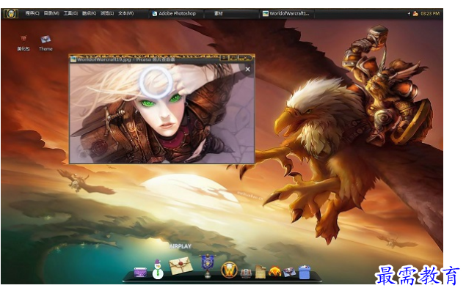Screen dimensions: 466x299
Task: Open the 03:23 PM clock
Action: (430, 14)
